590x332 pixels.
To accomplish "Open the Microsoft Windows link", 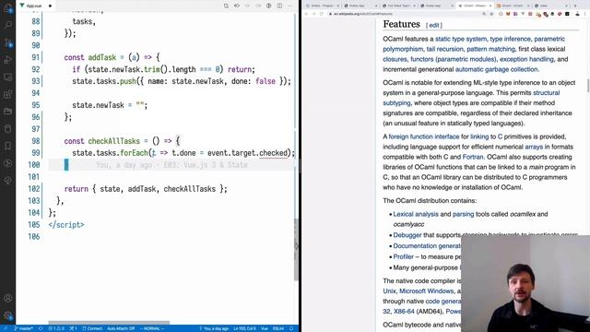I will [x=426, y=291].
